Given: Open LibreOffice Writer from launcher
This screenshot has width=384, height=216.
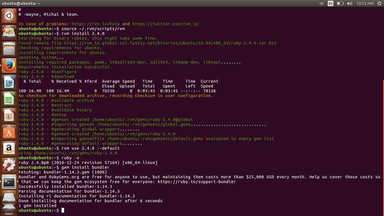Looking at the screenshot, I should pos(9,82).
